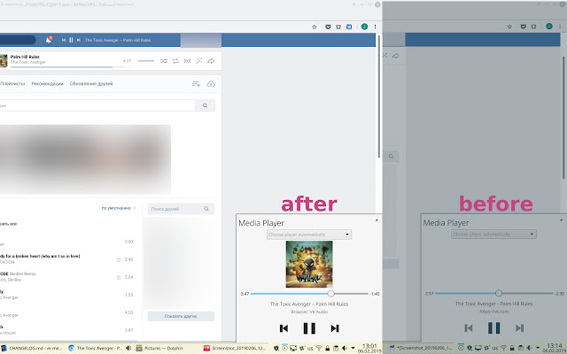The image size is (567, 354).
Task: Skip to previous track in VK top bar
Action: 64,40
